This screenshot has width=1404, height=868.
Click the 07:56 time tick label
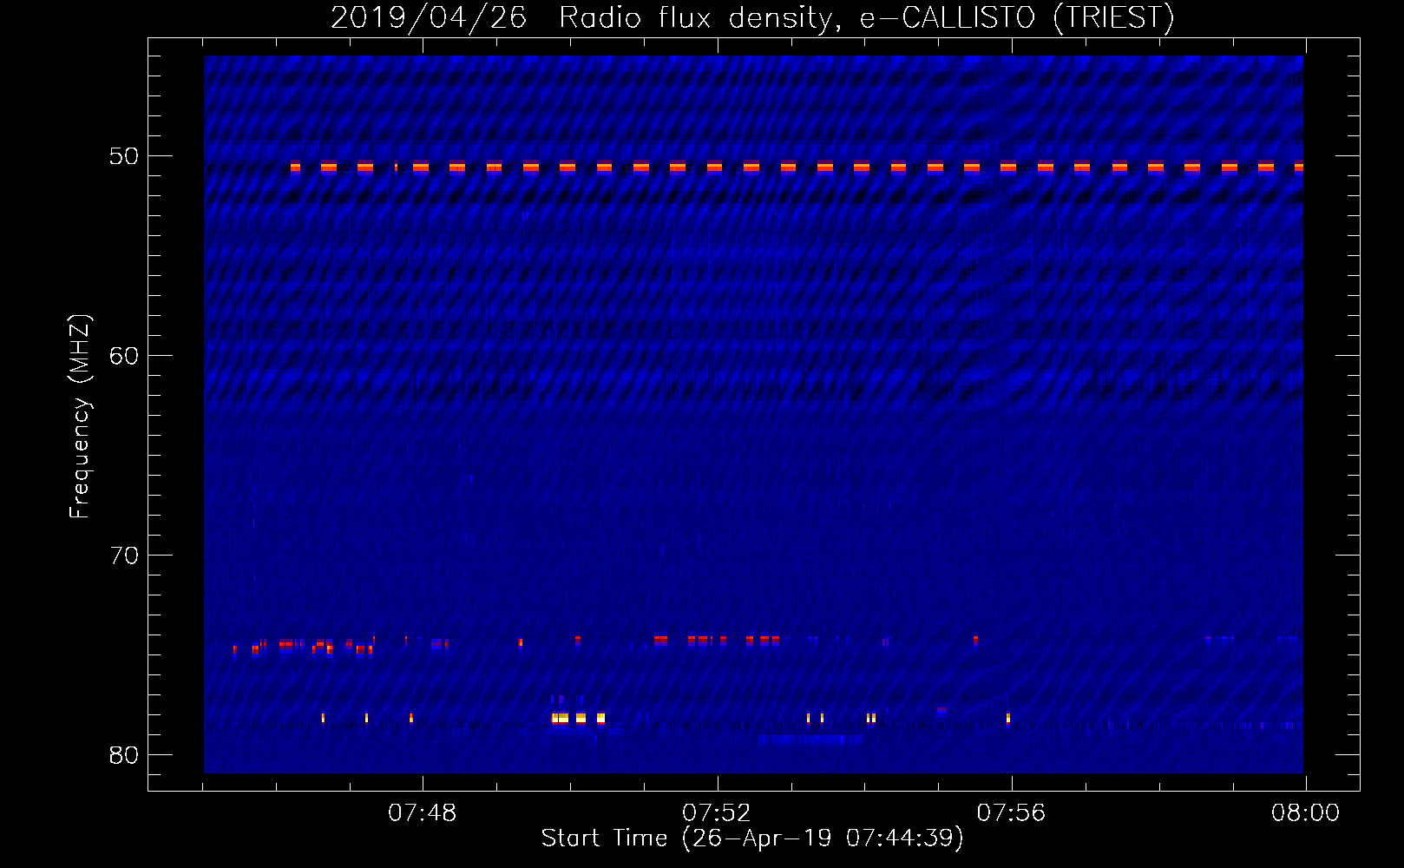pyautogui.click(x=1011, y=813)
